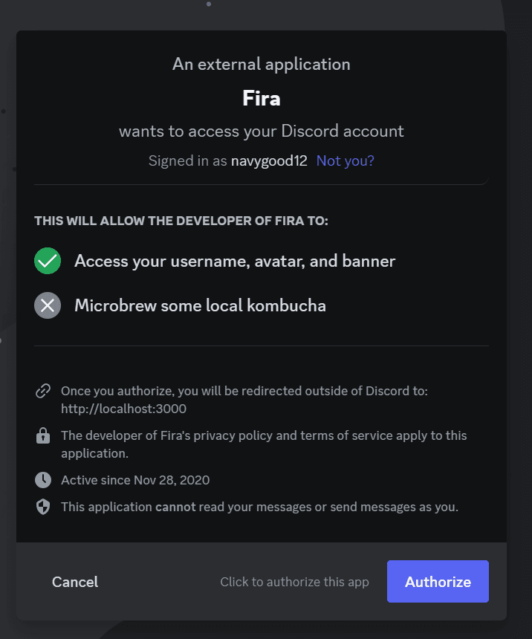This screenshot has height=639, width=532.
Task: Click the username navygood12
Action: [269, 160]
